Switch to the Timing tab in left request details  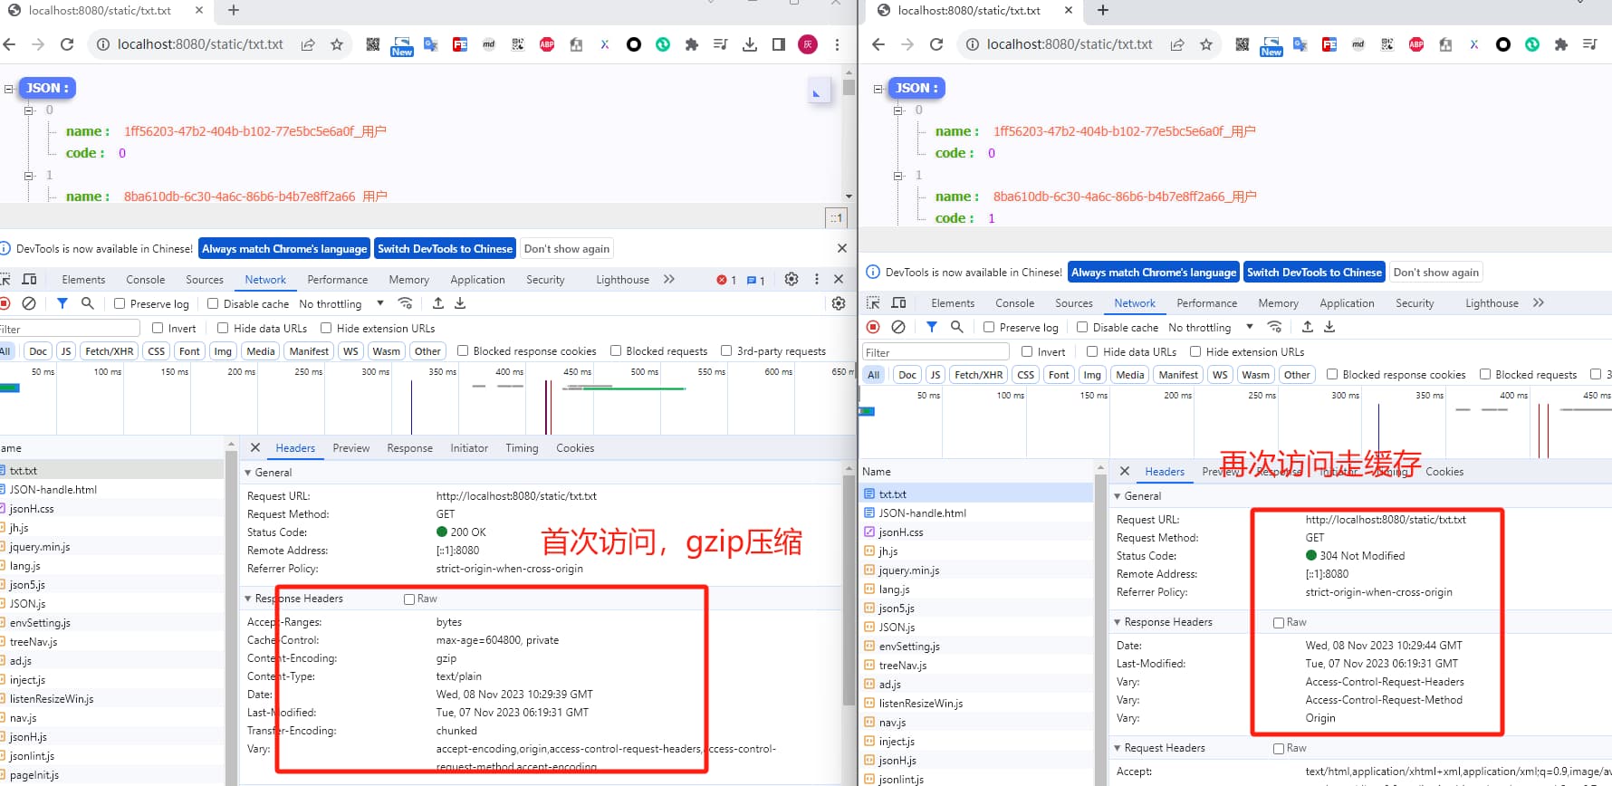(522, 448)
